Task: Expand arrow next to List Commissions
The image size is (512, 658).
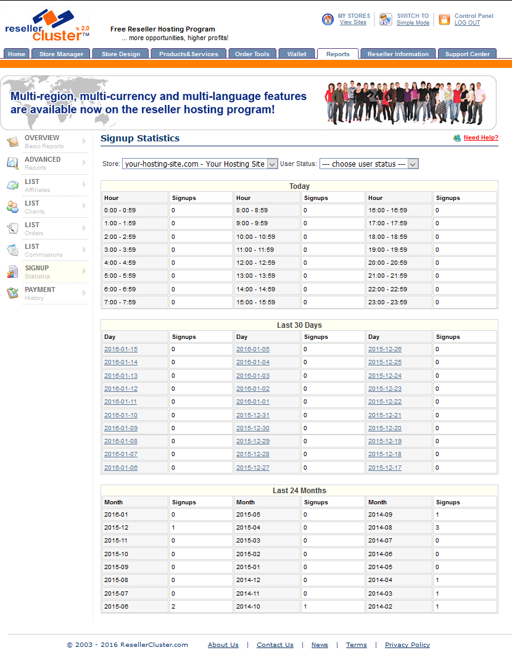Action: point(84,249)
